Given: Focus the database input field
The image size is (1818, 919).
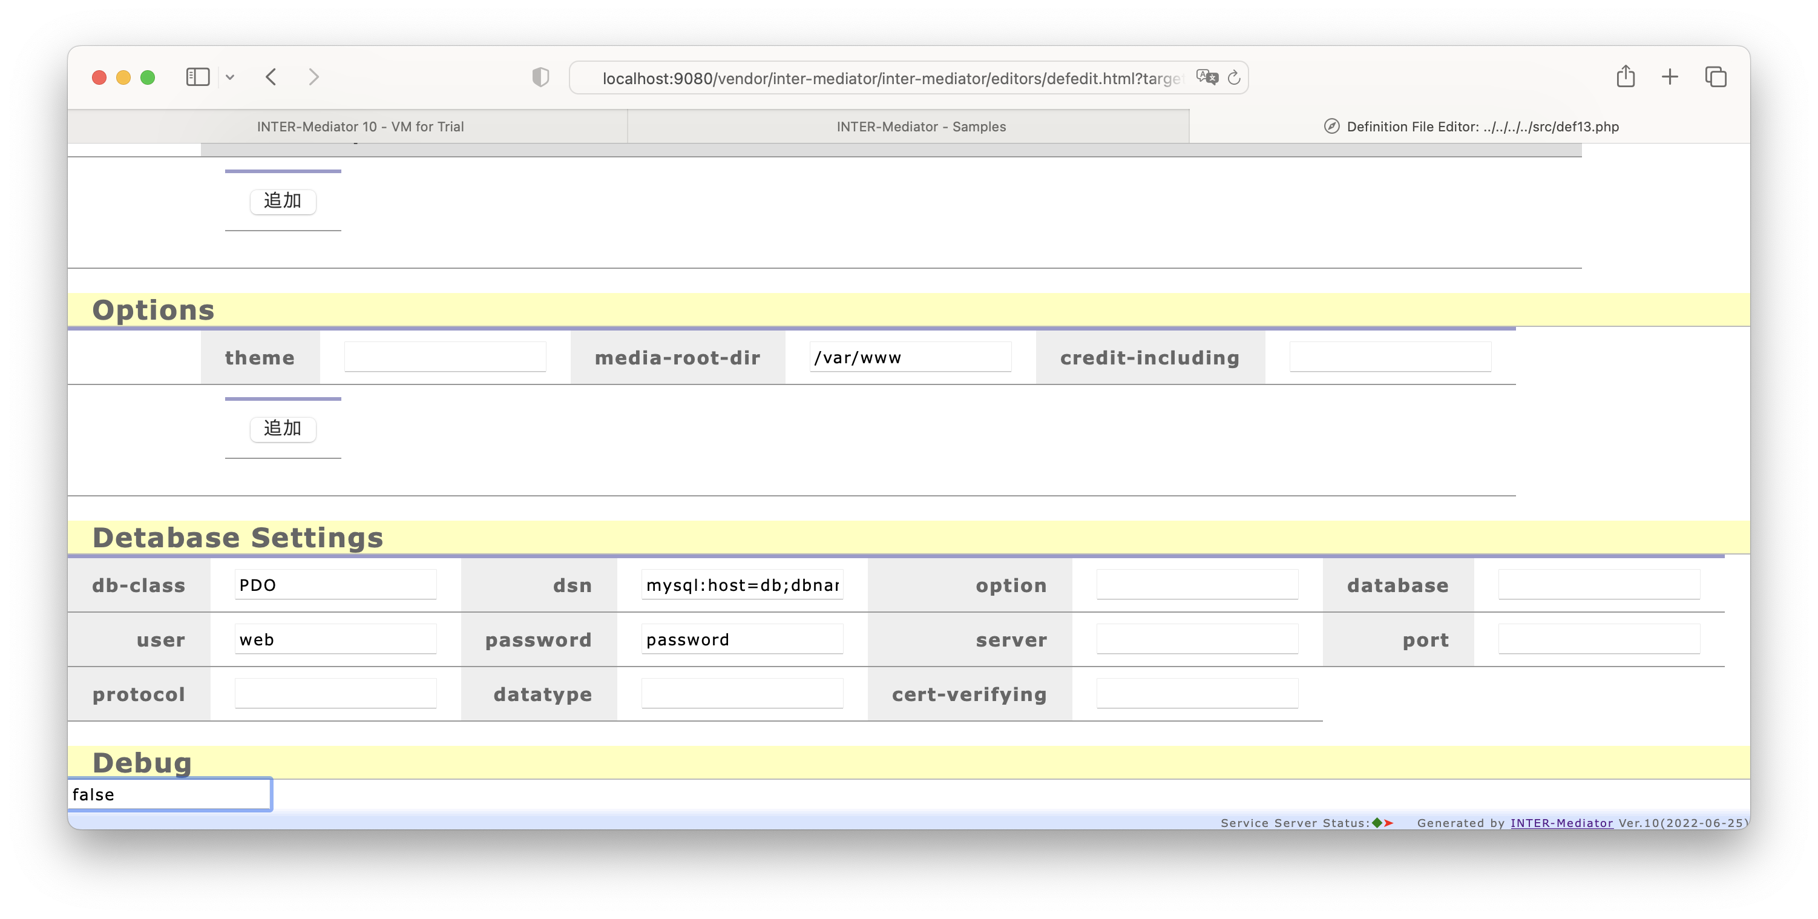Looking at the screenshot, I should (x=1599, y=584).
